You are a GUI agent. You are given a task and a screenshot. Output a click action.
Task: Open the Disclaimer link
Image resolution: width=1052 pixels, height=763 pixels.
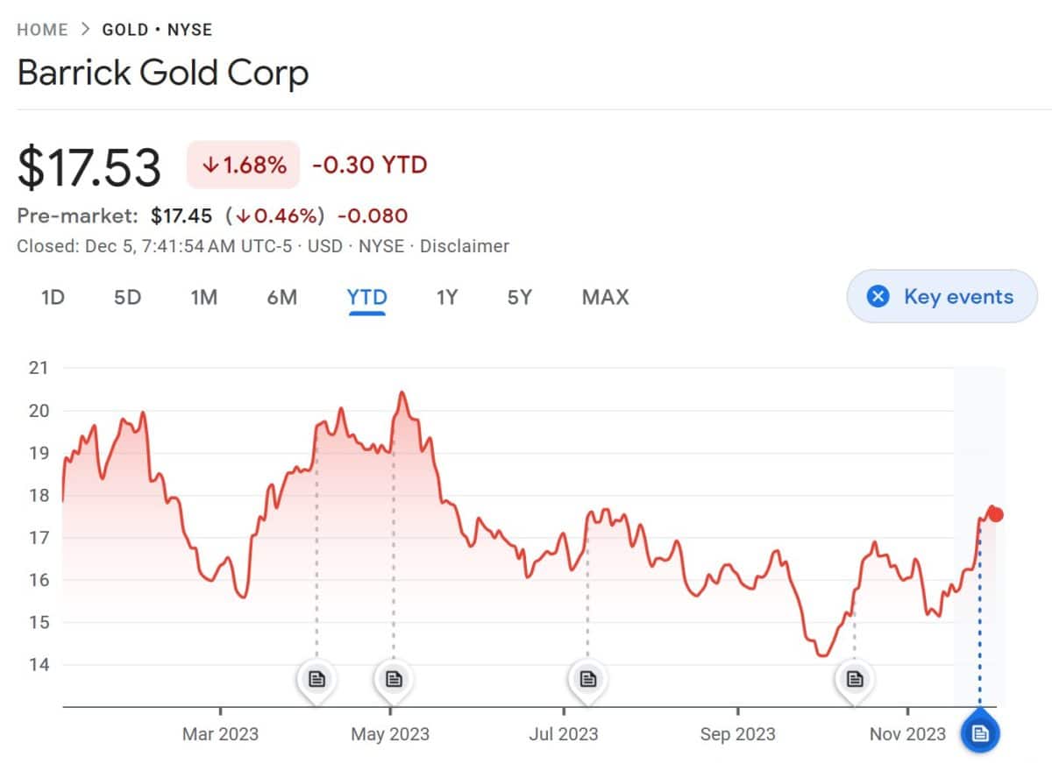pos(465,246)
